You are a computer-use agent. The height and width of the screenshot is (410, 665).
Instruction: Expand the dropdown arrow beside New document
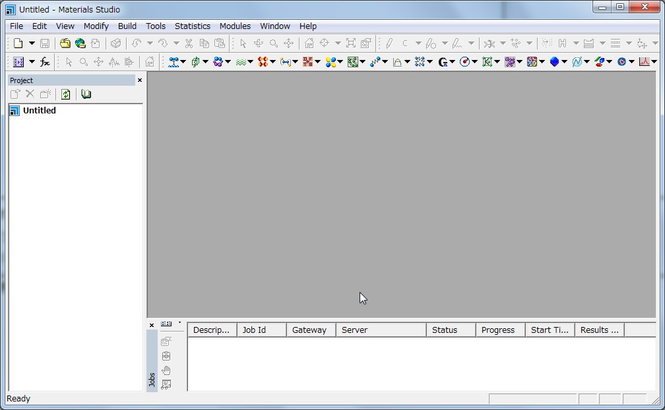[31, 44]
